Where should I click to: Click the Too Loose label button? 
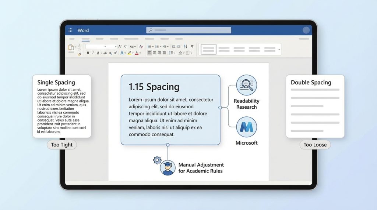[315, 145]
